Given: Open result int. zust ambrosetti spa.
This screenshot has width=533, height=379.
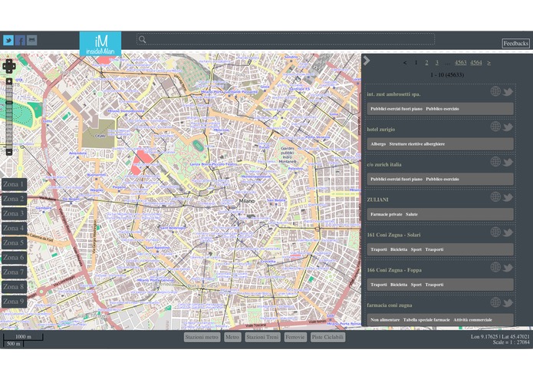Looking at the screenshot, I should 393,94.
